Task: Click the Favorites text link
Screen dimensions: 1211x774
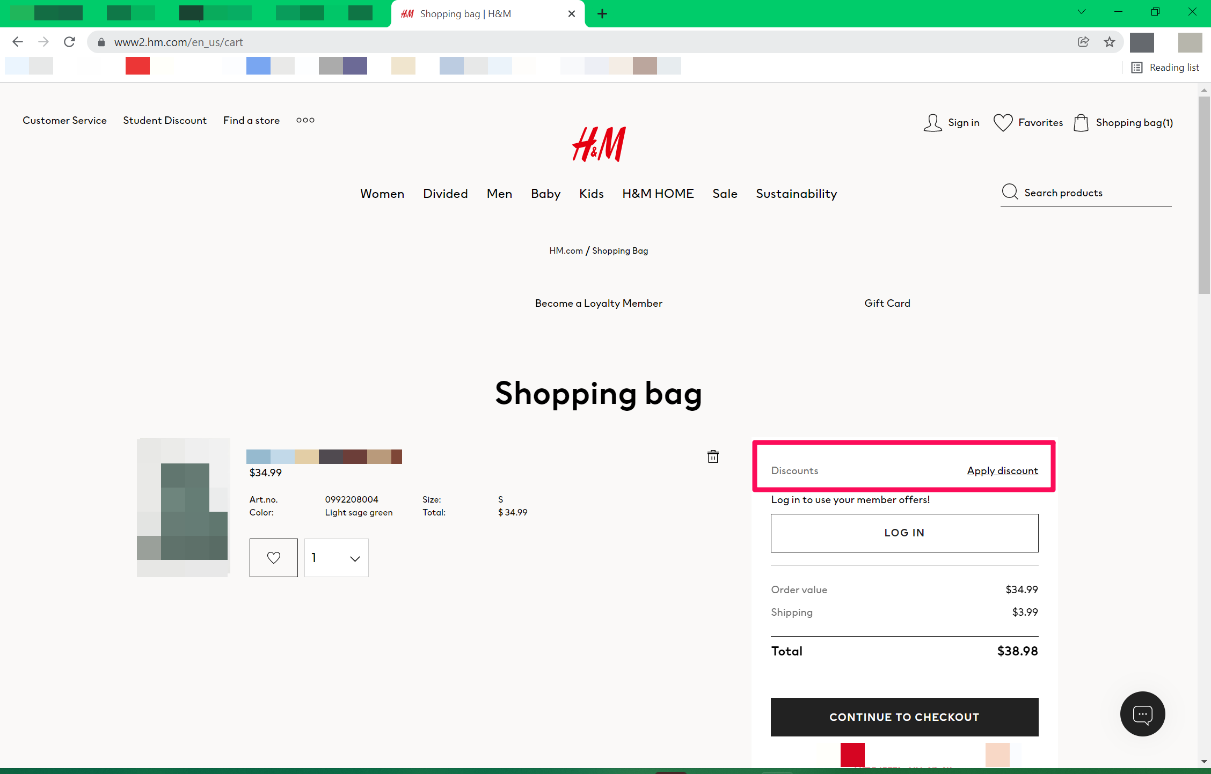Action: pyautogui.click(x=1040, y=123)
